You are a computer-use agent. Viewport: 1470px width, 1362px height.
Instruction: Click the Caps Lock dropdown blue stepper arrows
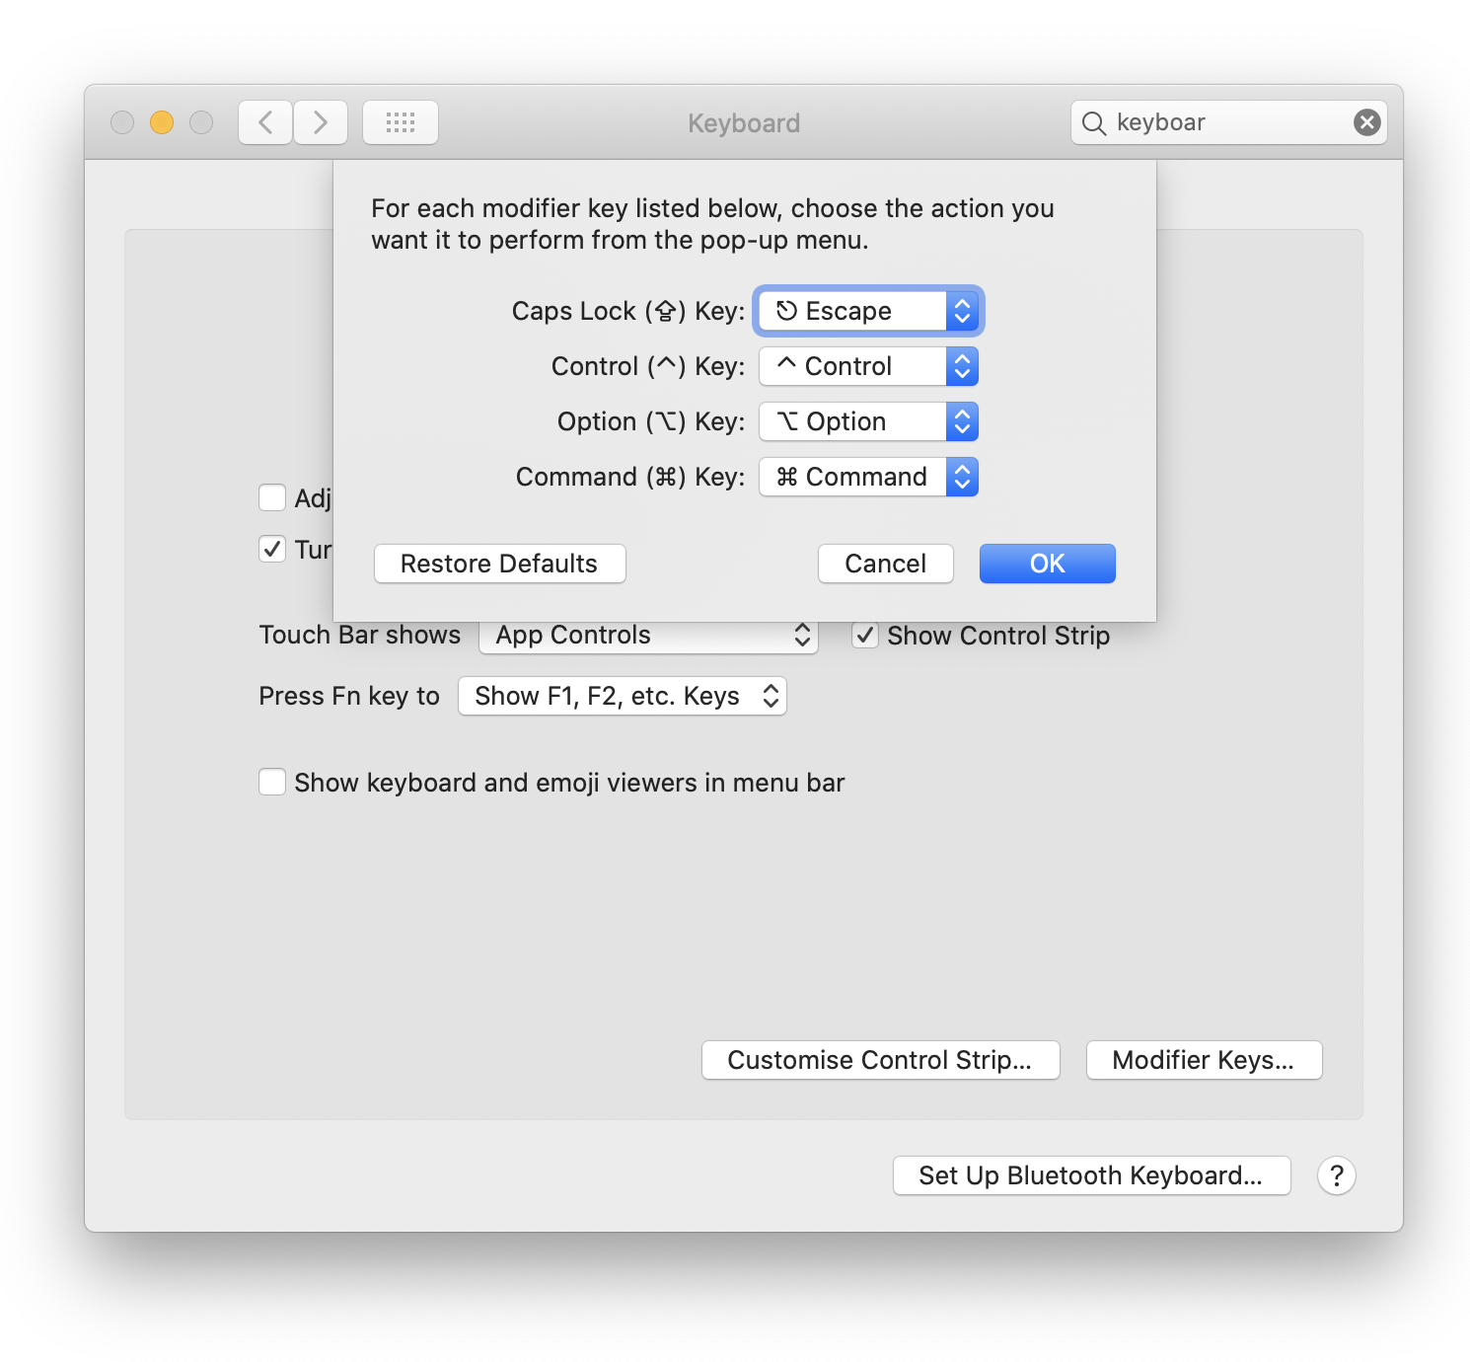(962, 311)
